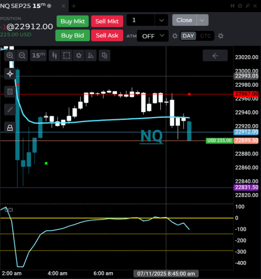261x279 pixels.
Task: Click the 22899.50 current price label
Action: tap(246, 140)
